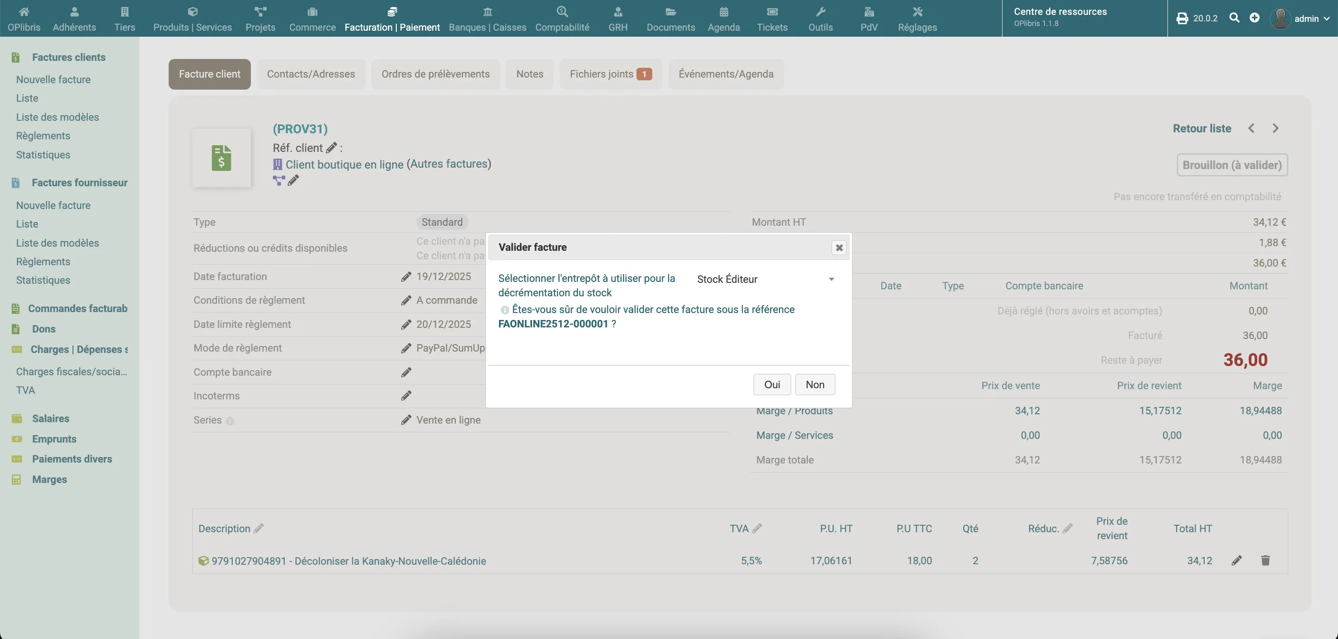The width and height of the screenshot is (1338, 639).
Task: Edit the product line pencil icon
Action: click(x=1237, y=561)
